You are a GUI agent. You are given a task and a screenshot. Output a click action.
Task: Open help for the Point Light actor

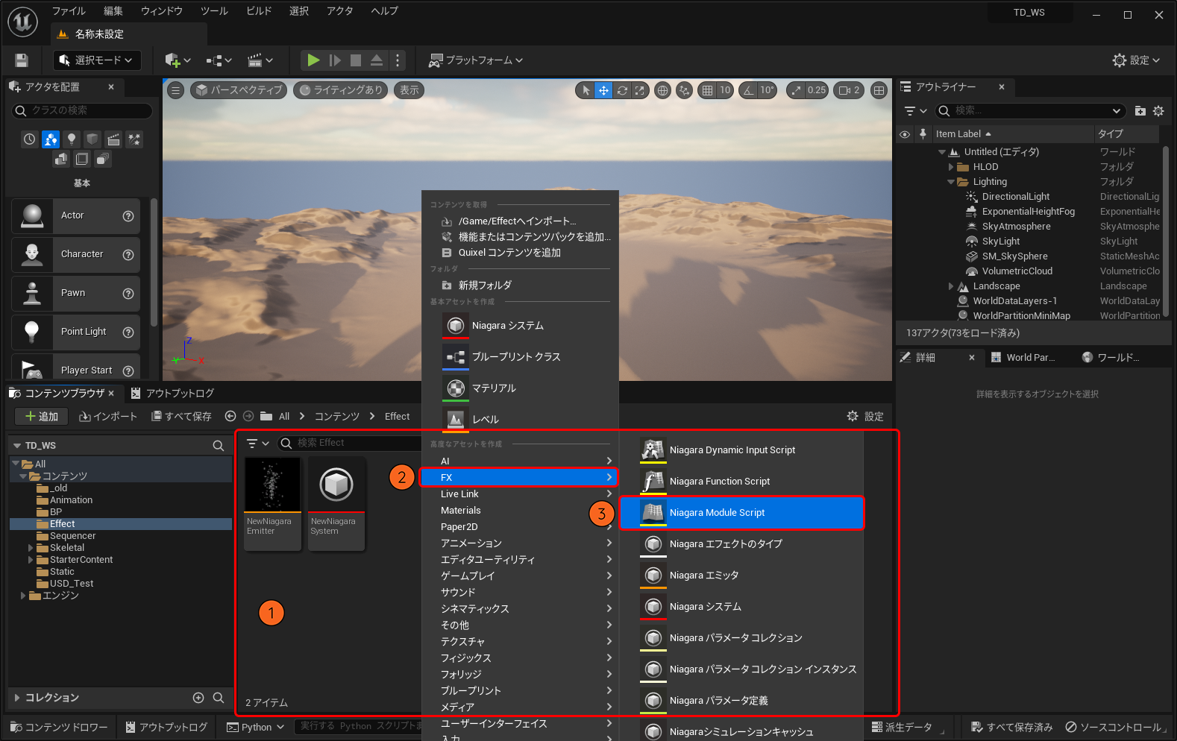click(128, 332)
